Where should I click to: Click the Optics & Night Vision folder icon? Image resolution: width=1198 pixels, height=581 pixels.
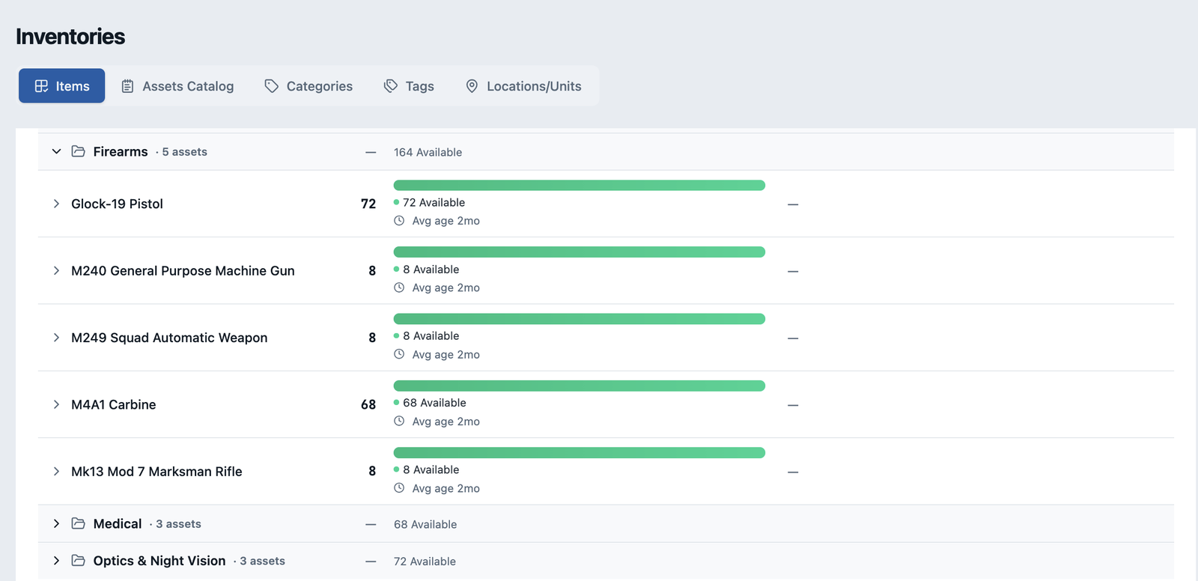78,560
